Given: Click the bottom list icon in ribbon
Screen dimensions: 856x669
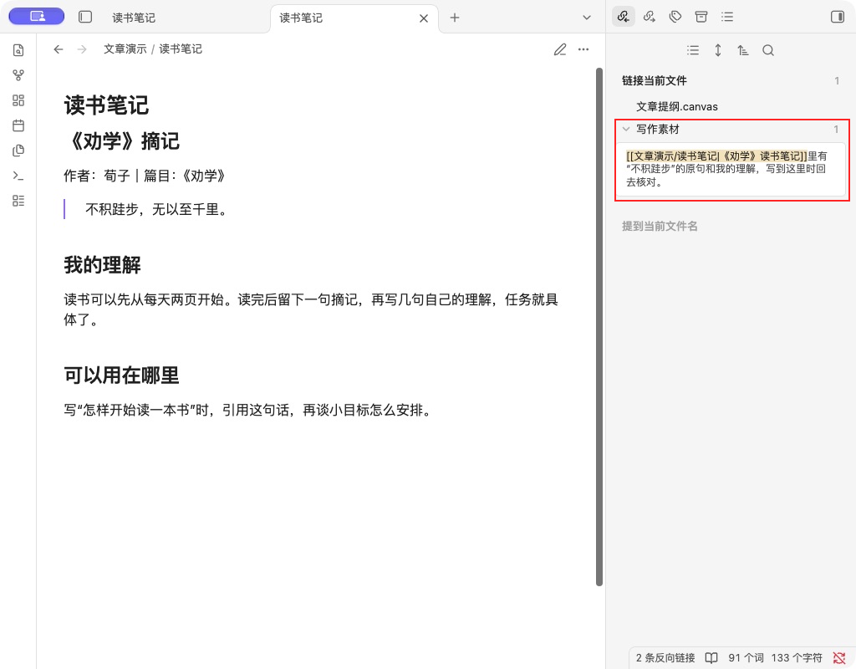Looking at the screenshot, I should coord(18,201).
